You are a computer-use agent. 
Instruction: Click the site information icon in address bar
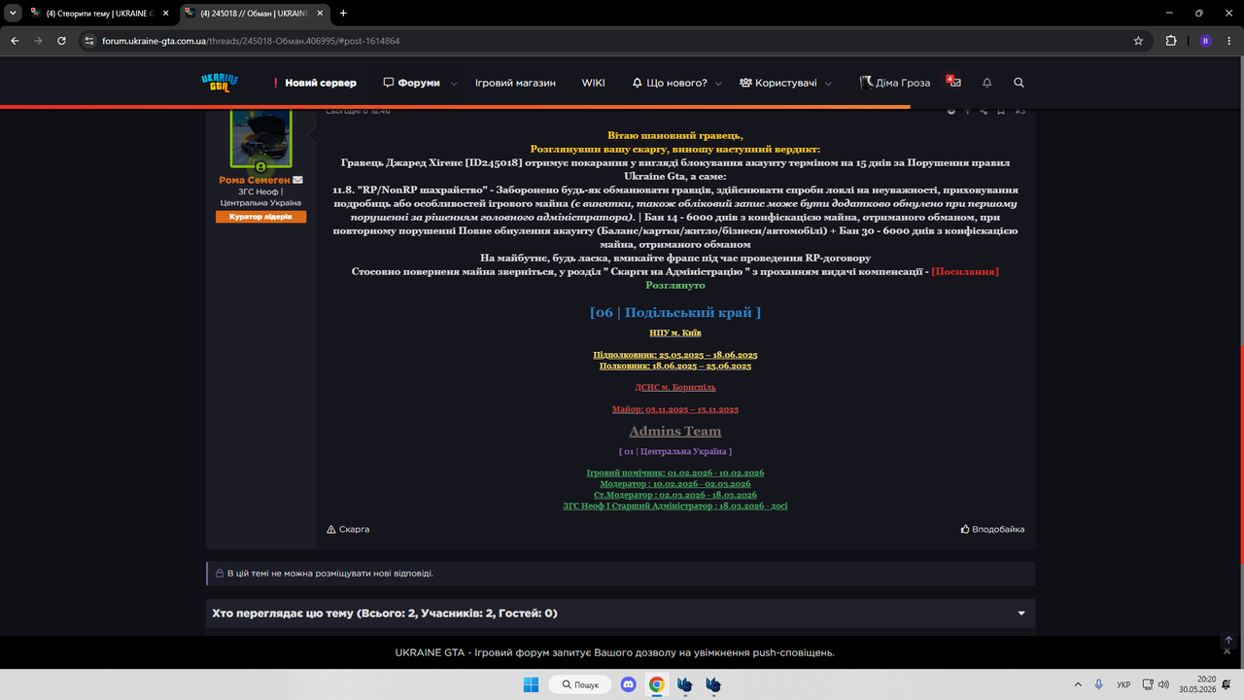pos(88,41)
